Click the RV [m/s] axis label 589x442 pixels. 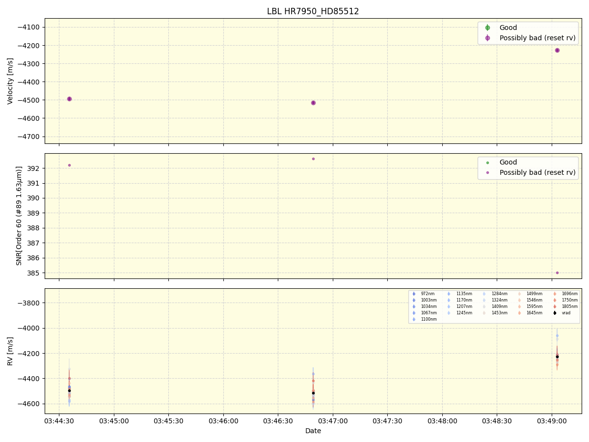point(10,351)
